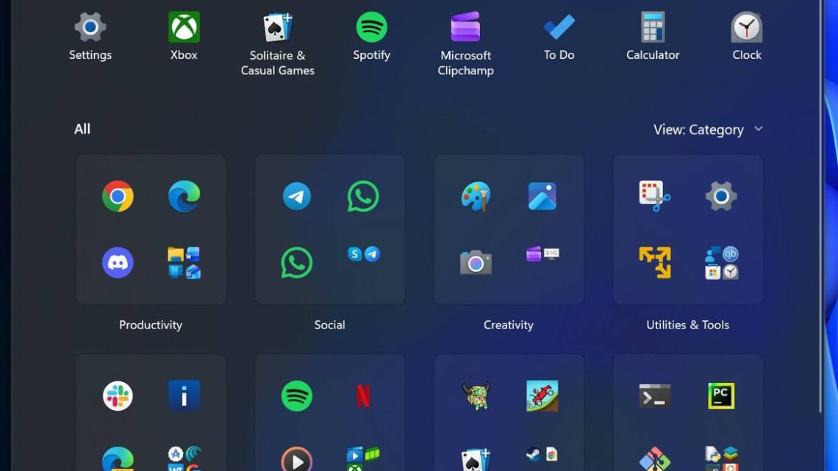Expand more apps in Productivity folder
The width and height of the screenshot is (838, 471).
click(184, 262)
